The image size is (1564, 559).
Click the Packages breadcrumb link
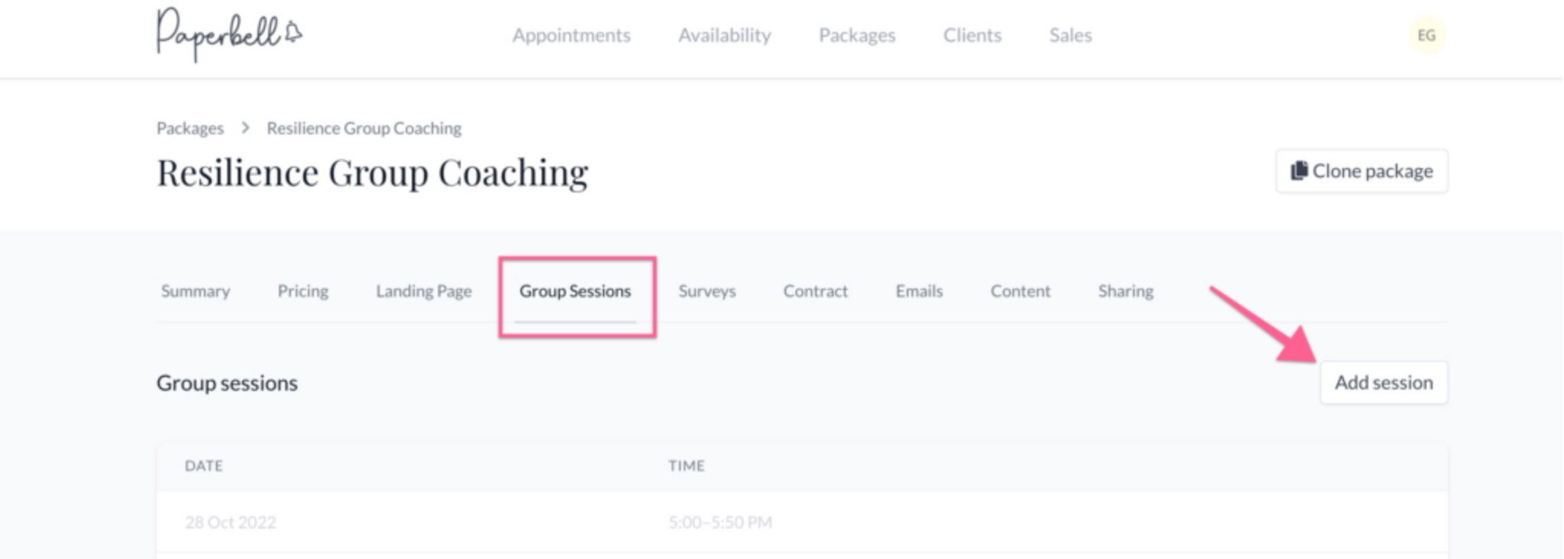coord(190,128)
